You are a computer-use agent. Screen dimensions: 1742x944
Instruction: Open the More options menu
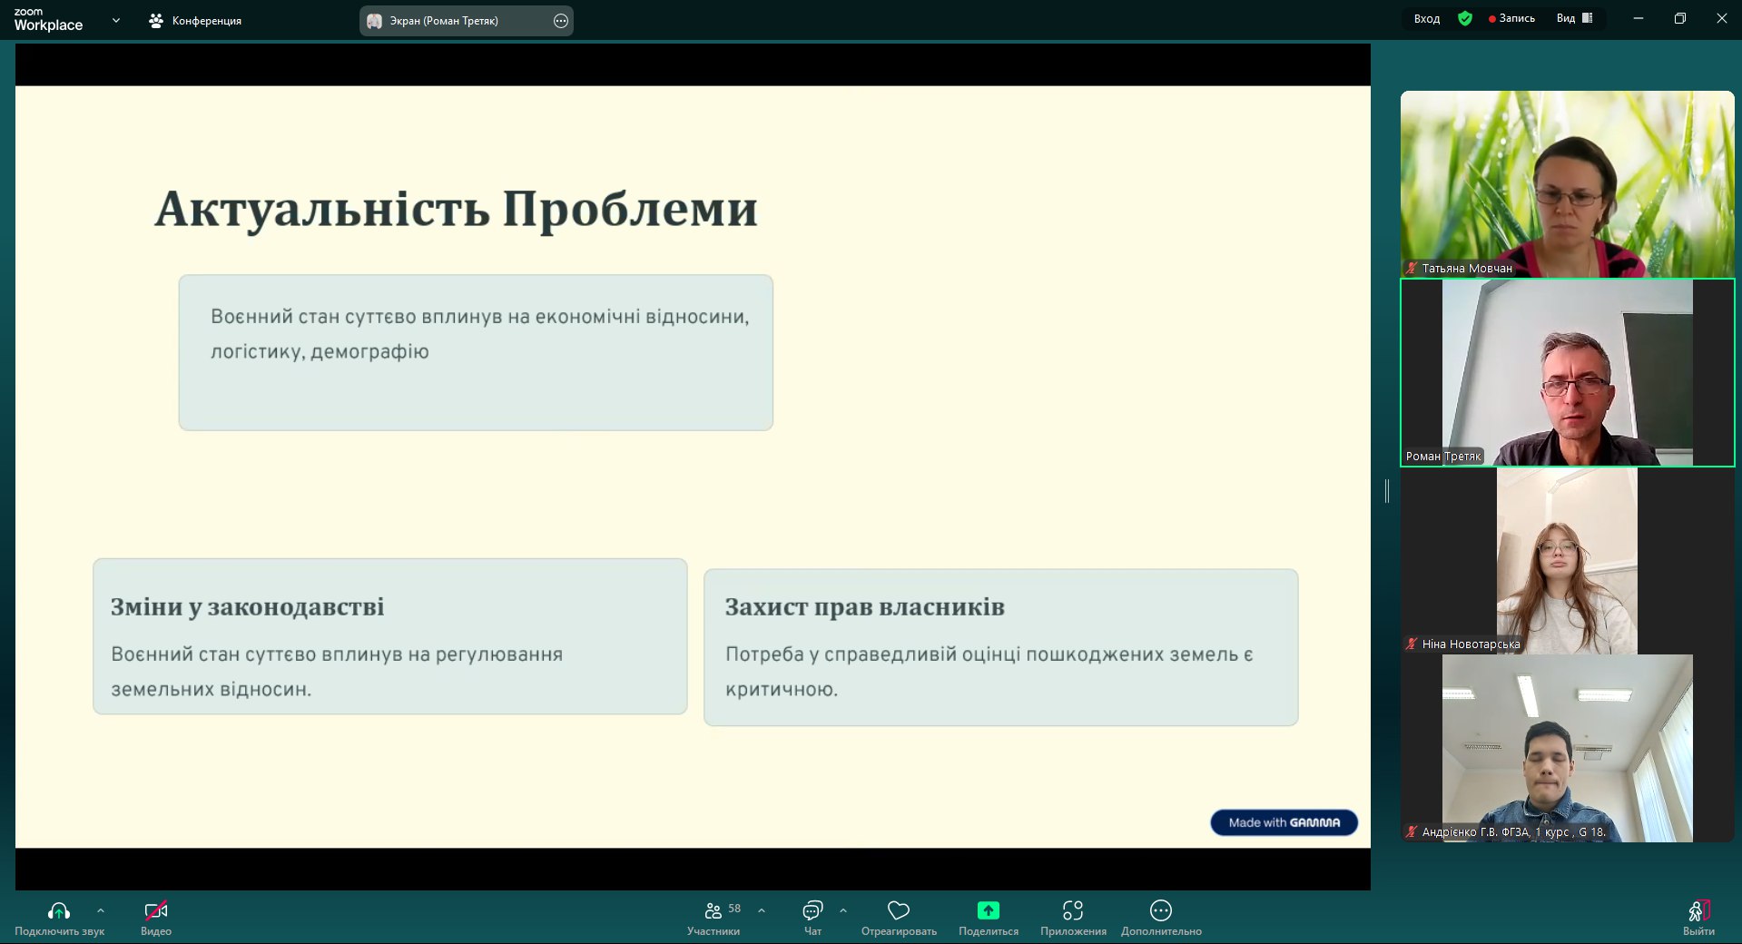tap(1160, 911)
